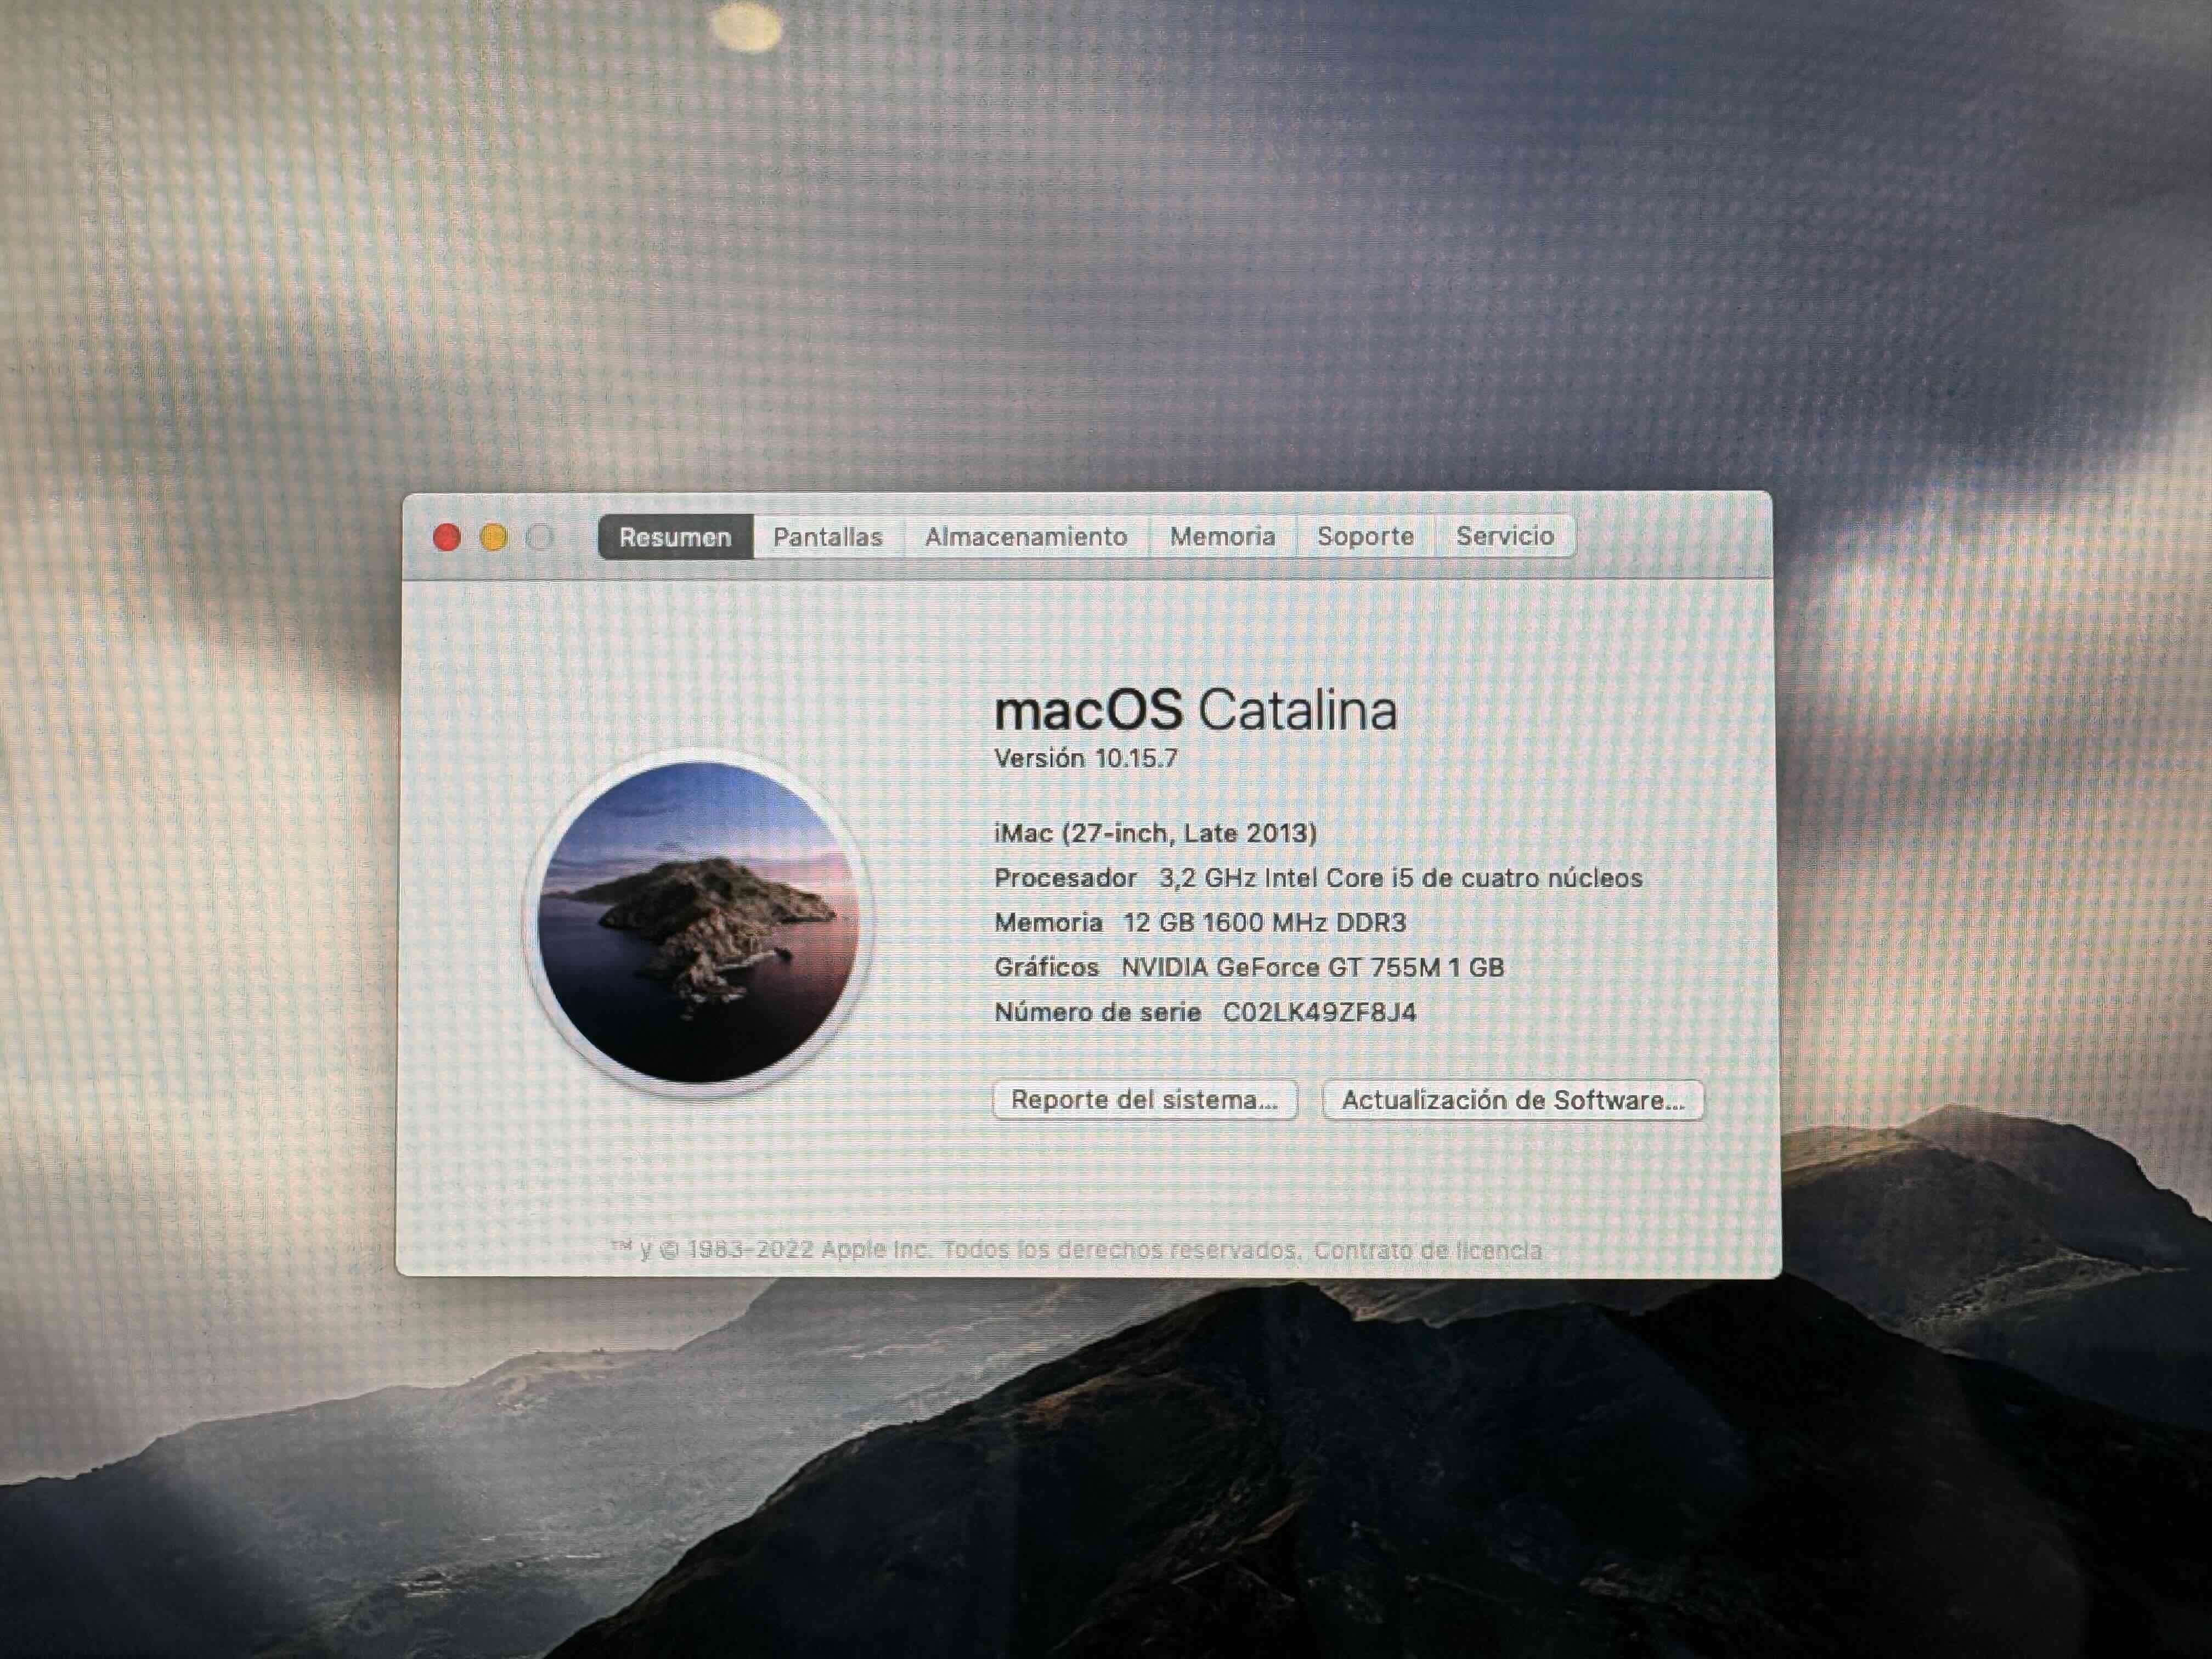Open the Soporte tab
Image resolution: width=2212 pixels, height=1659 pixels.
pyautogui.click(x=1366, y=536)
